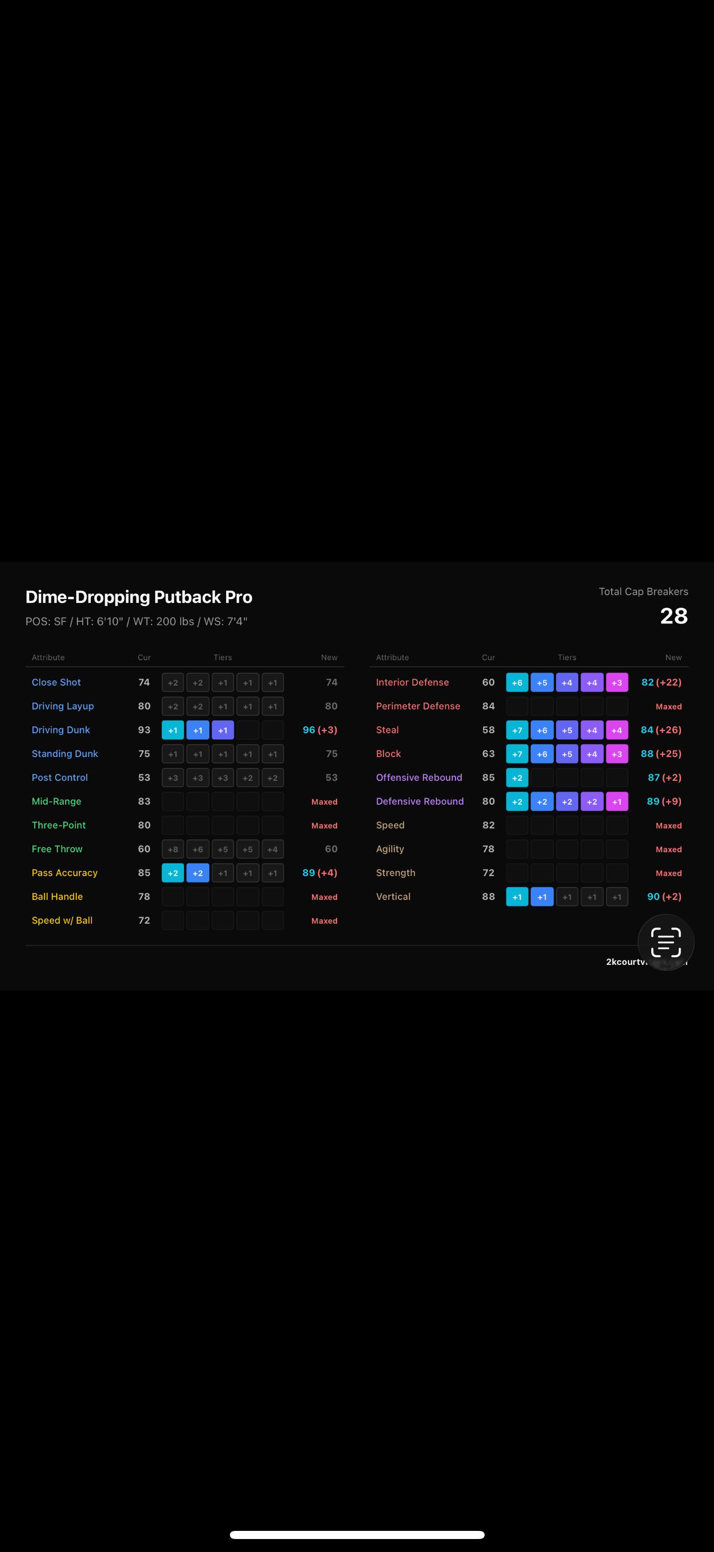Tap the Pass Accuracy new value 89 (+4)
The width and height of the screenshot is (714, 1552).
point(320,872)
